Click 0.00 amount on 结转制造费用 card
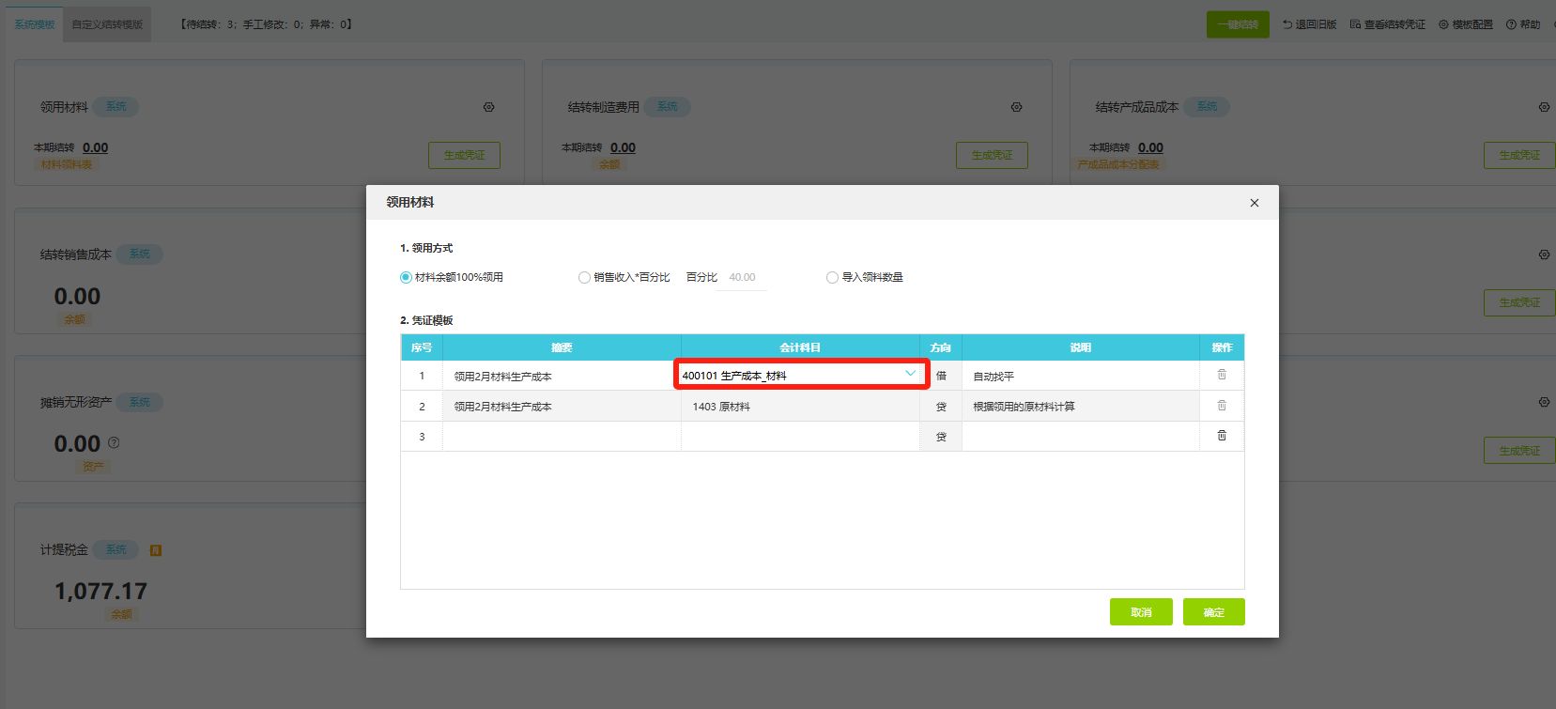1556x709 pixels. pyautogui.click(x=624, y=147)
